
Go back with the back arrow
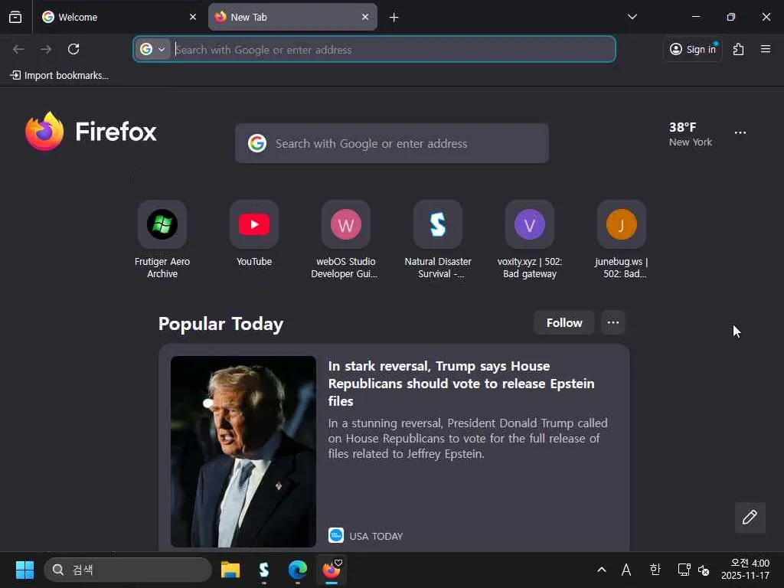tap(18, 49)
